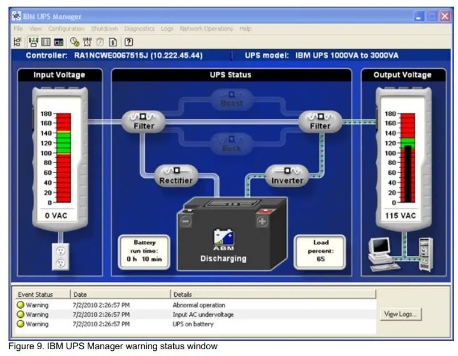Open the Diagnostics menu
Image resolution: width=458 pixels, height=356 pixels.
140,28
